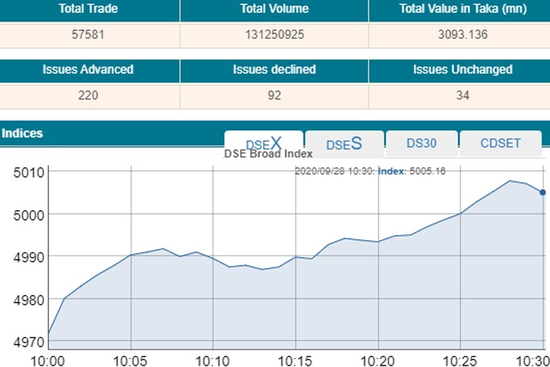Image resolution: width=550 pixels, height=367 pixels.
Task: Select the DS30 tab
Action: [422, 143]
